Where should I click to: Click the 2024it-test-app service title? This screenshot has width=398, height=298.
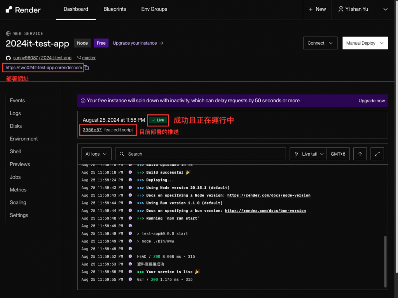(37, 44)
